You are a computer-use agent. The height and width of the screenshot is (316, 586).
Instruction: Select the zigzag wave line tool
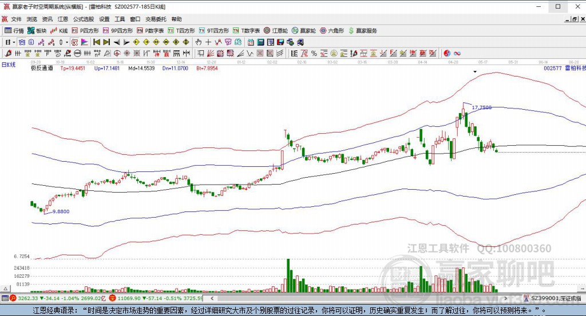point(250,53)
